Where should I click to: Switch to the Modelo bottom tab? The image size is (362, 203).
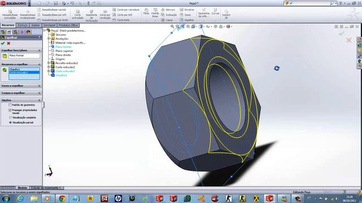[23, 188]
